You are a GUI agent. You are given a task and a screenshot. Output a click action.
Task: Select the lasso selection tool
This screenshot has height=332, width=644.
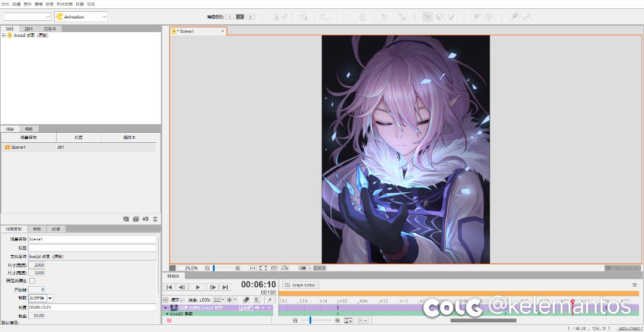(440, 17)
